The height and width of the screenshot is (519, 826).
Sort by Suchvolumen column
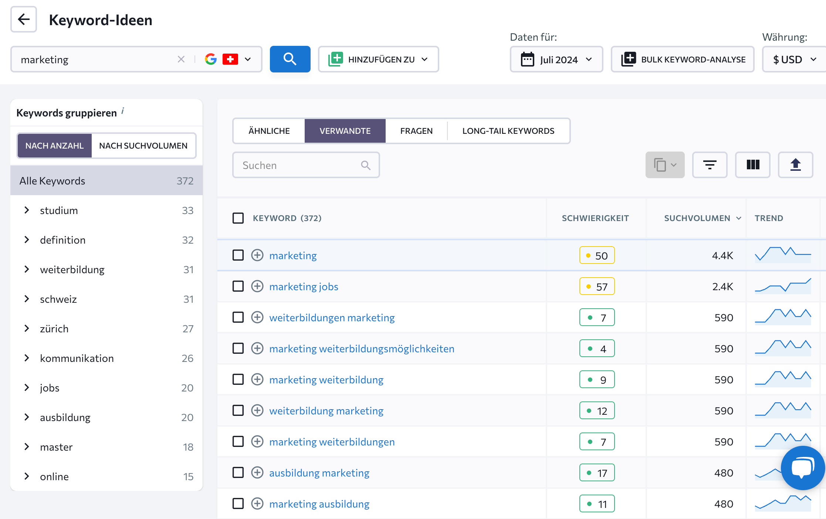[703, 218]
